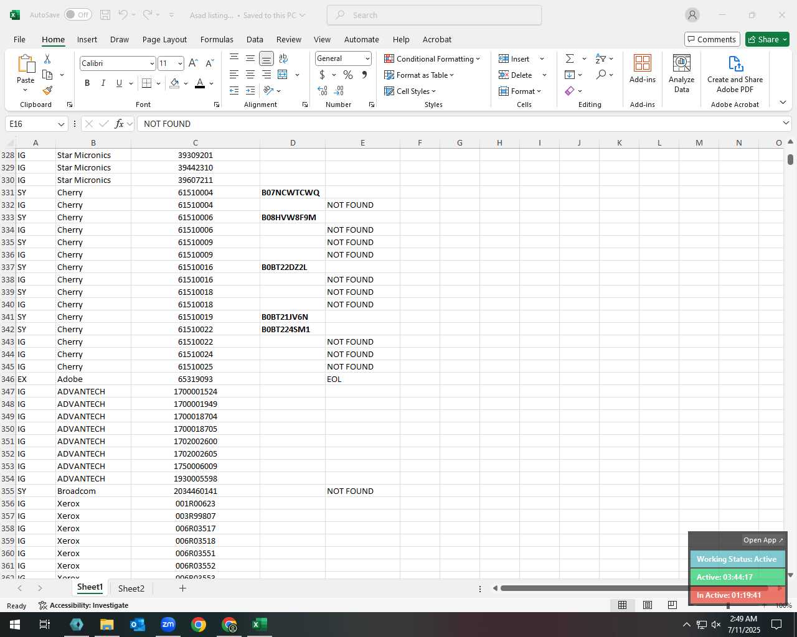Image resolution: width=797 pixels, height=637 pixels.
Task: Click the Cut scissors icon
Action: click(47, 59)
